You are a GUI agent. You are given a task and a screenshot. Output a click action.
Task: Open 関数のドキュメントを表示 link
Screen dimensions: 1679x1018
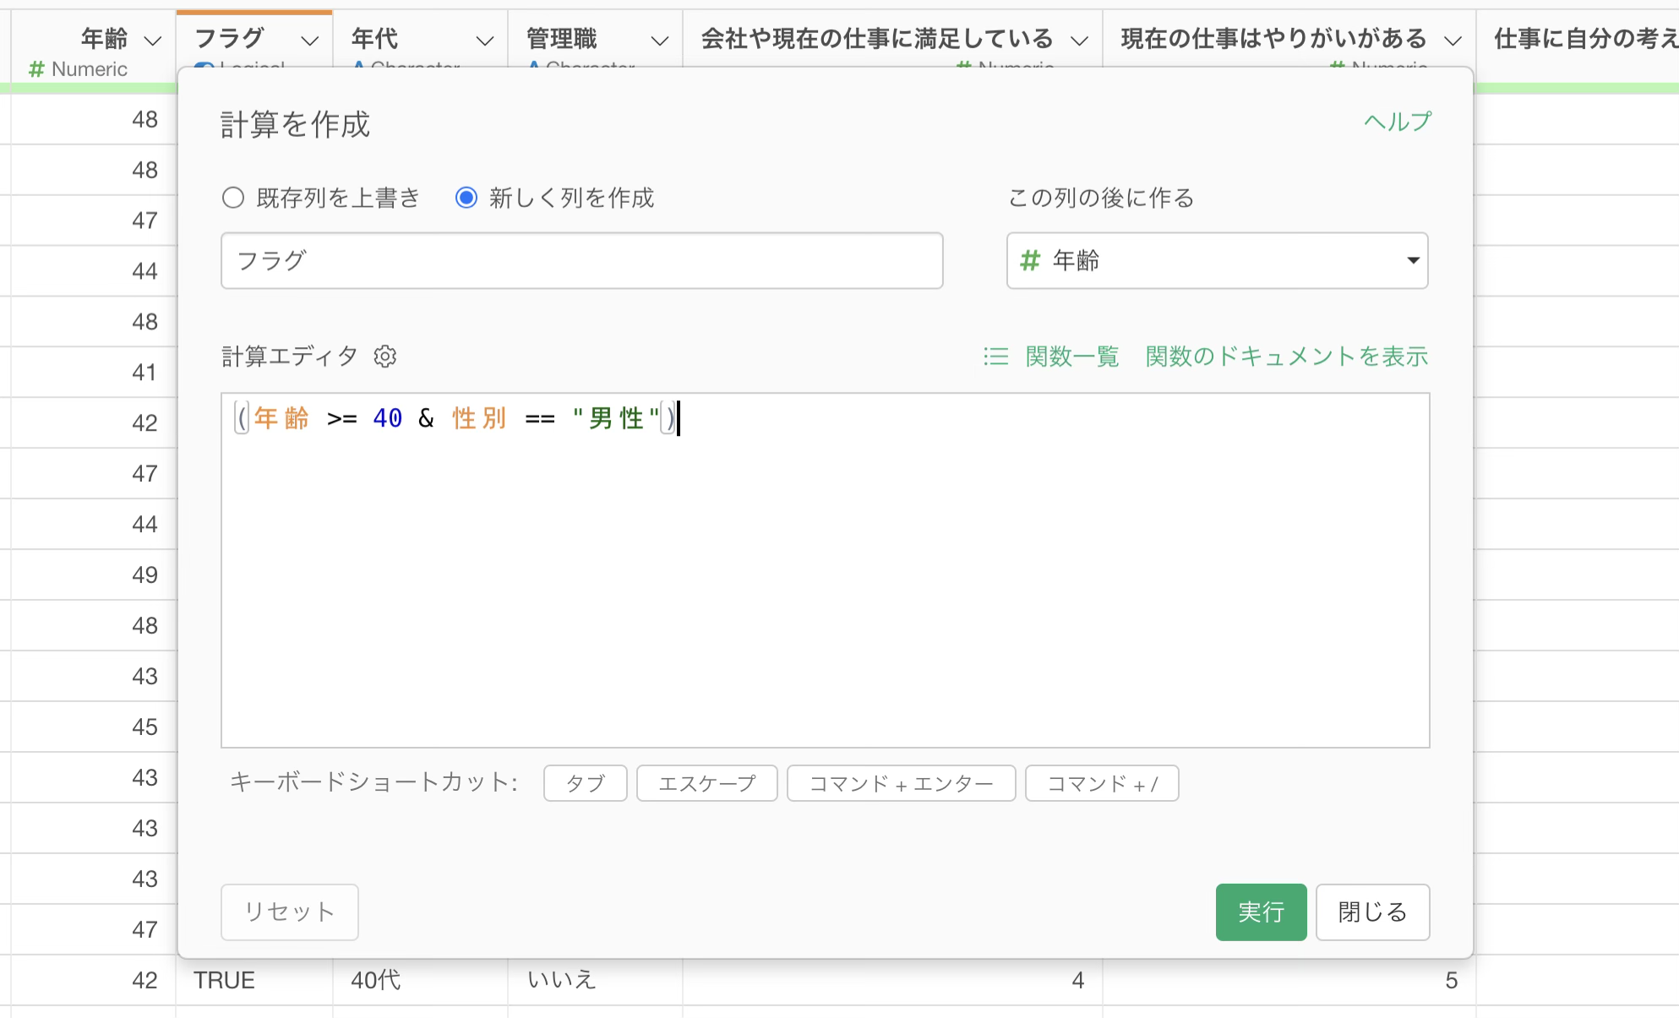point(1286,357)
